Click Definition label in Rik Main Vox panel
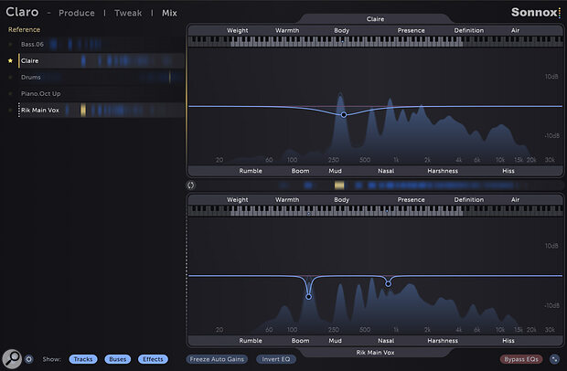Viewport: 567px width, 371px height. [468, 200]
